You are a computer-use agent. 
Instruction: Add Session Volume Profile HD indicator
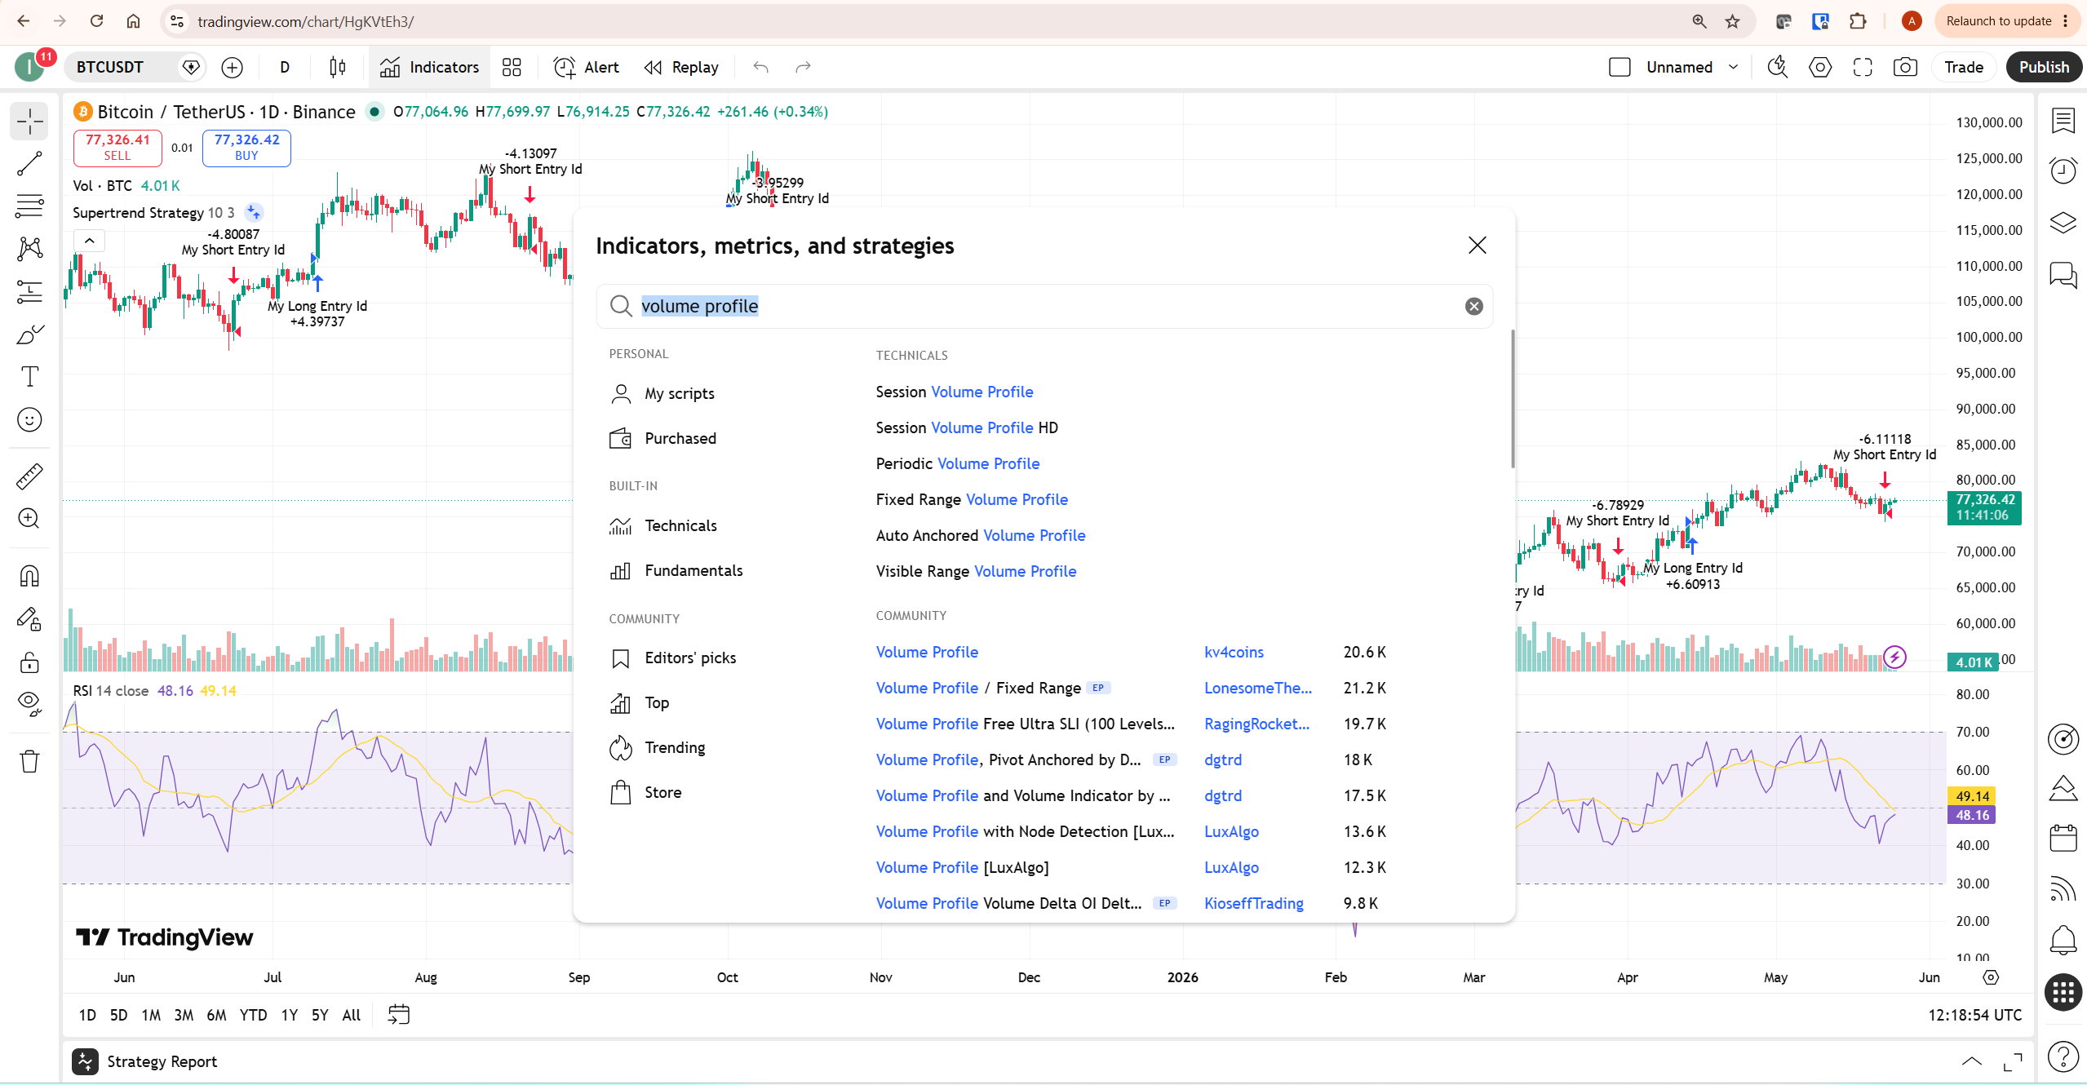pyautogui.click(x=966, y=428)
